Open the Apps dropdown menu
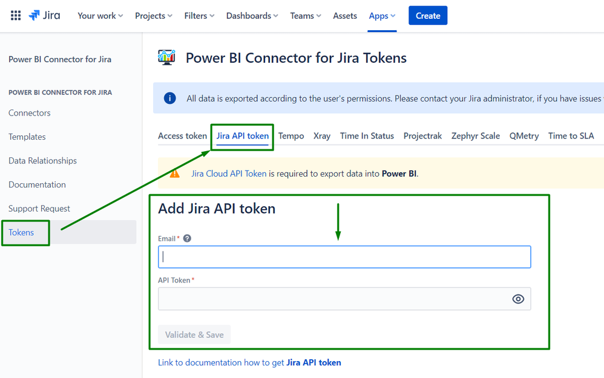 382,16
